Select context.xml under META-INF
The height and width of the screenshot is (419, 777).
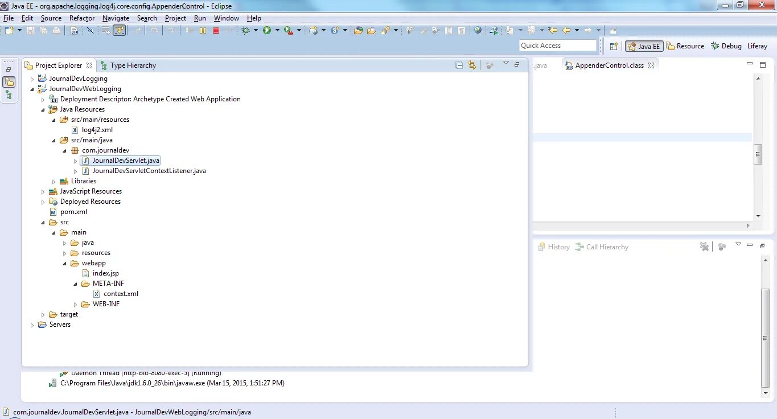click(116, 294)
